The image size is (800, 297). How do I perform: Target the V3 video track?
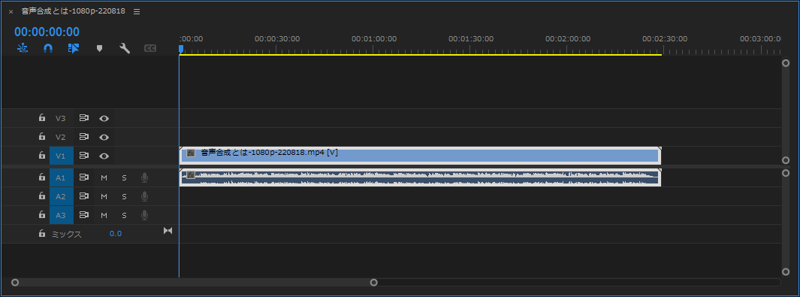(61, 118)
